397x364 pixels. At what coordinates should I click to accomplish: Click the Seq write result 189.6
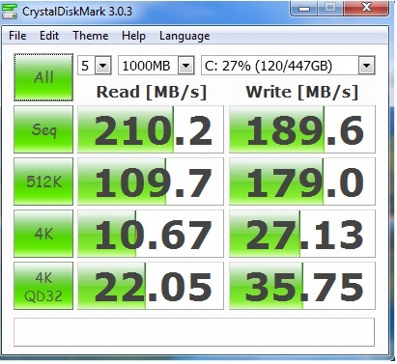click(x=302, y=129)
